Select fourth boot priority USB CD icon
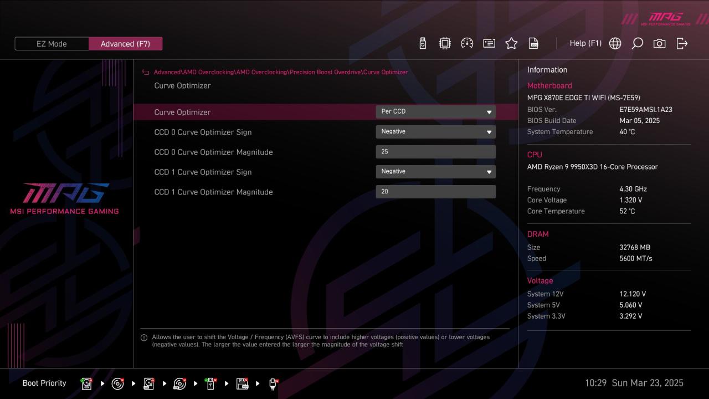The image size is (709, 399). coord(179,383)
